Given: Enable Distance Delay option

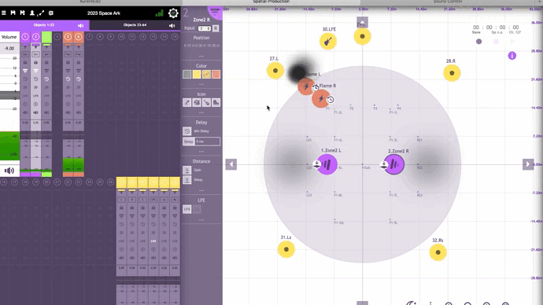Looking at the screenshot, I should coord(187,180).
